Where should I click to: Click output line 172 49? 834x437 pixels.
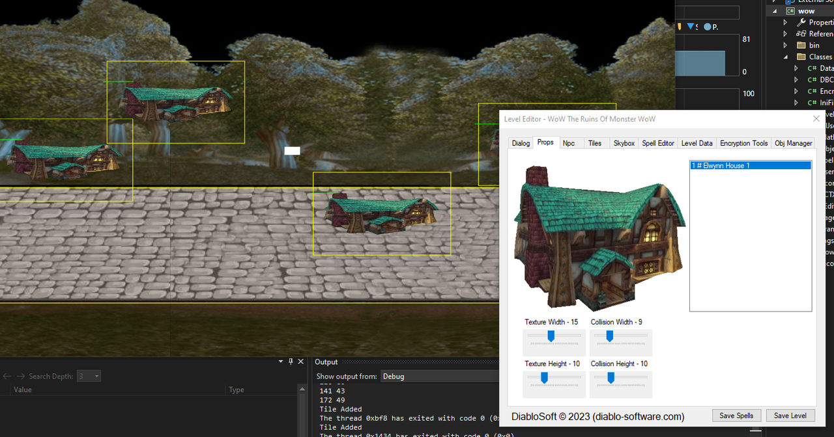tap(332, 400)
